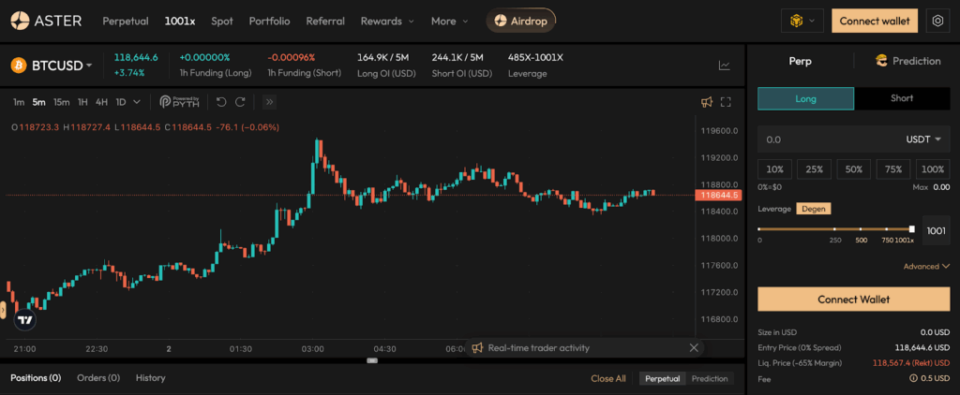Switch to the Orders (0) tab
The height and width of the screenshot is (395, 960).
tap(98, 378)
